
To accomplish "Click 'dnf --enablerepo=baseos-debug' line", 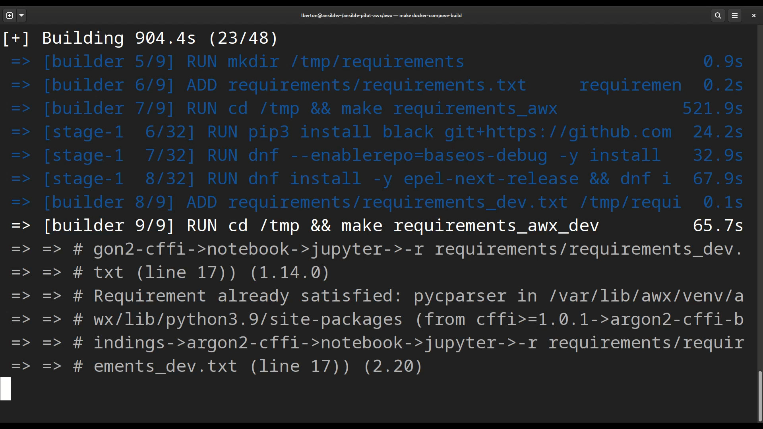I will pyautogui.click(x=377, y=155).
